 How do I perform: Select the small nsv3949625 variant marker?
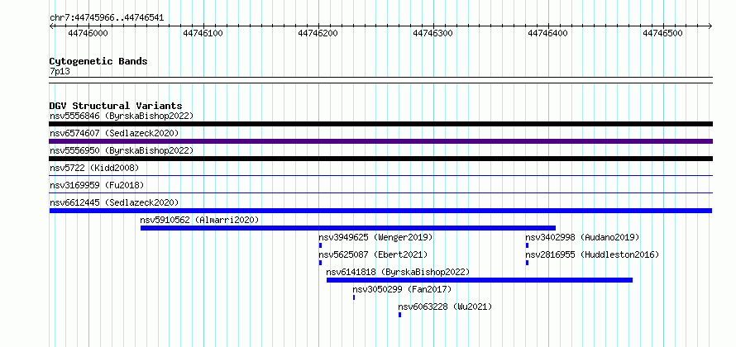320,245
